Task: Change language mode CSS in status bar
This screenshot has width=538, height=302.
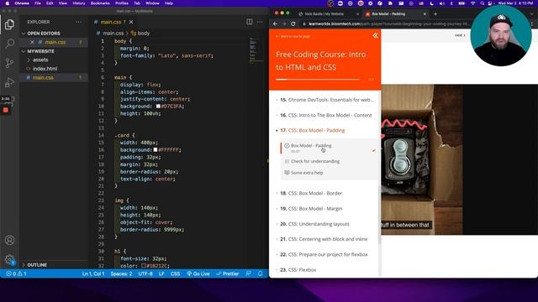Action: (x=175, y=274)
